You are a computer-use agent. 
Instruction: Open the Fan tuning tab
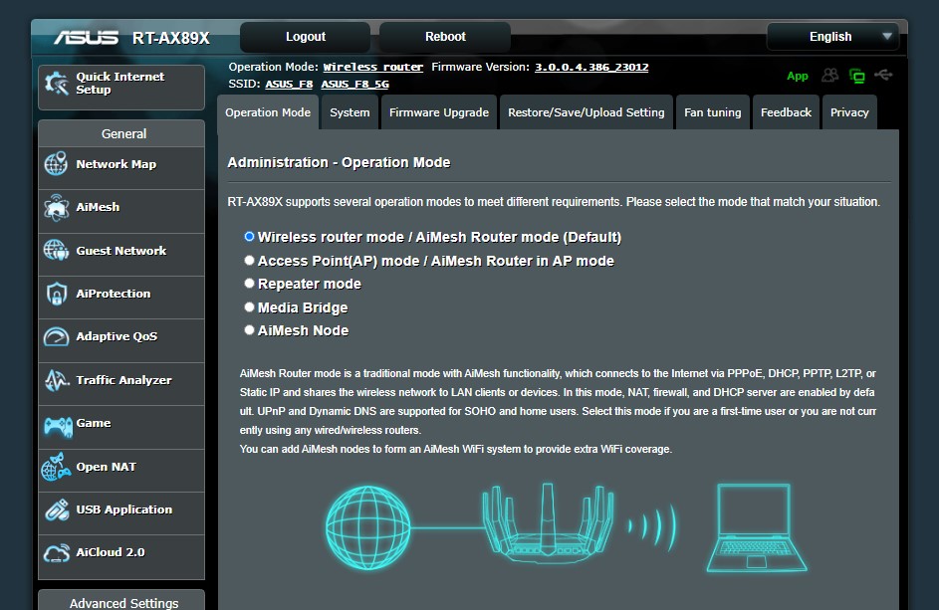(713, 112)
